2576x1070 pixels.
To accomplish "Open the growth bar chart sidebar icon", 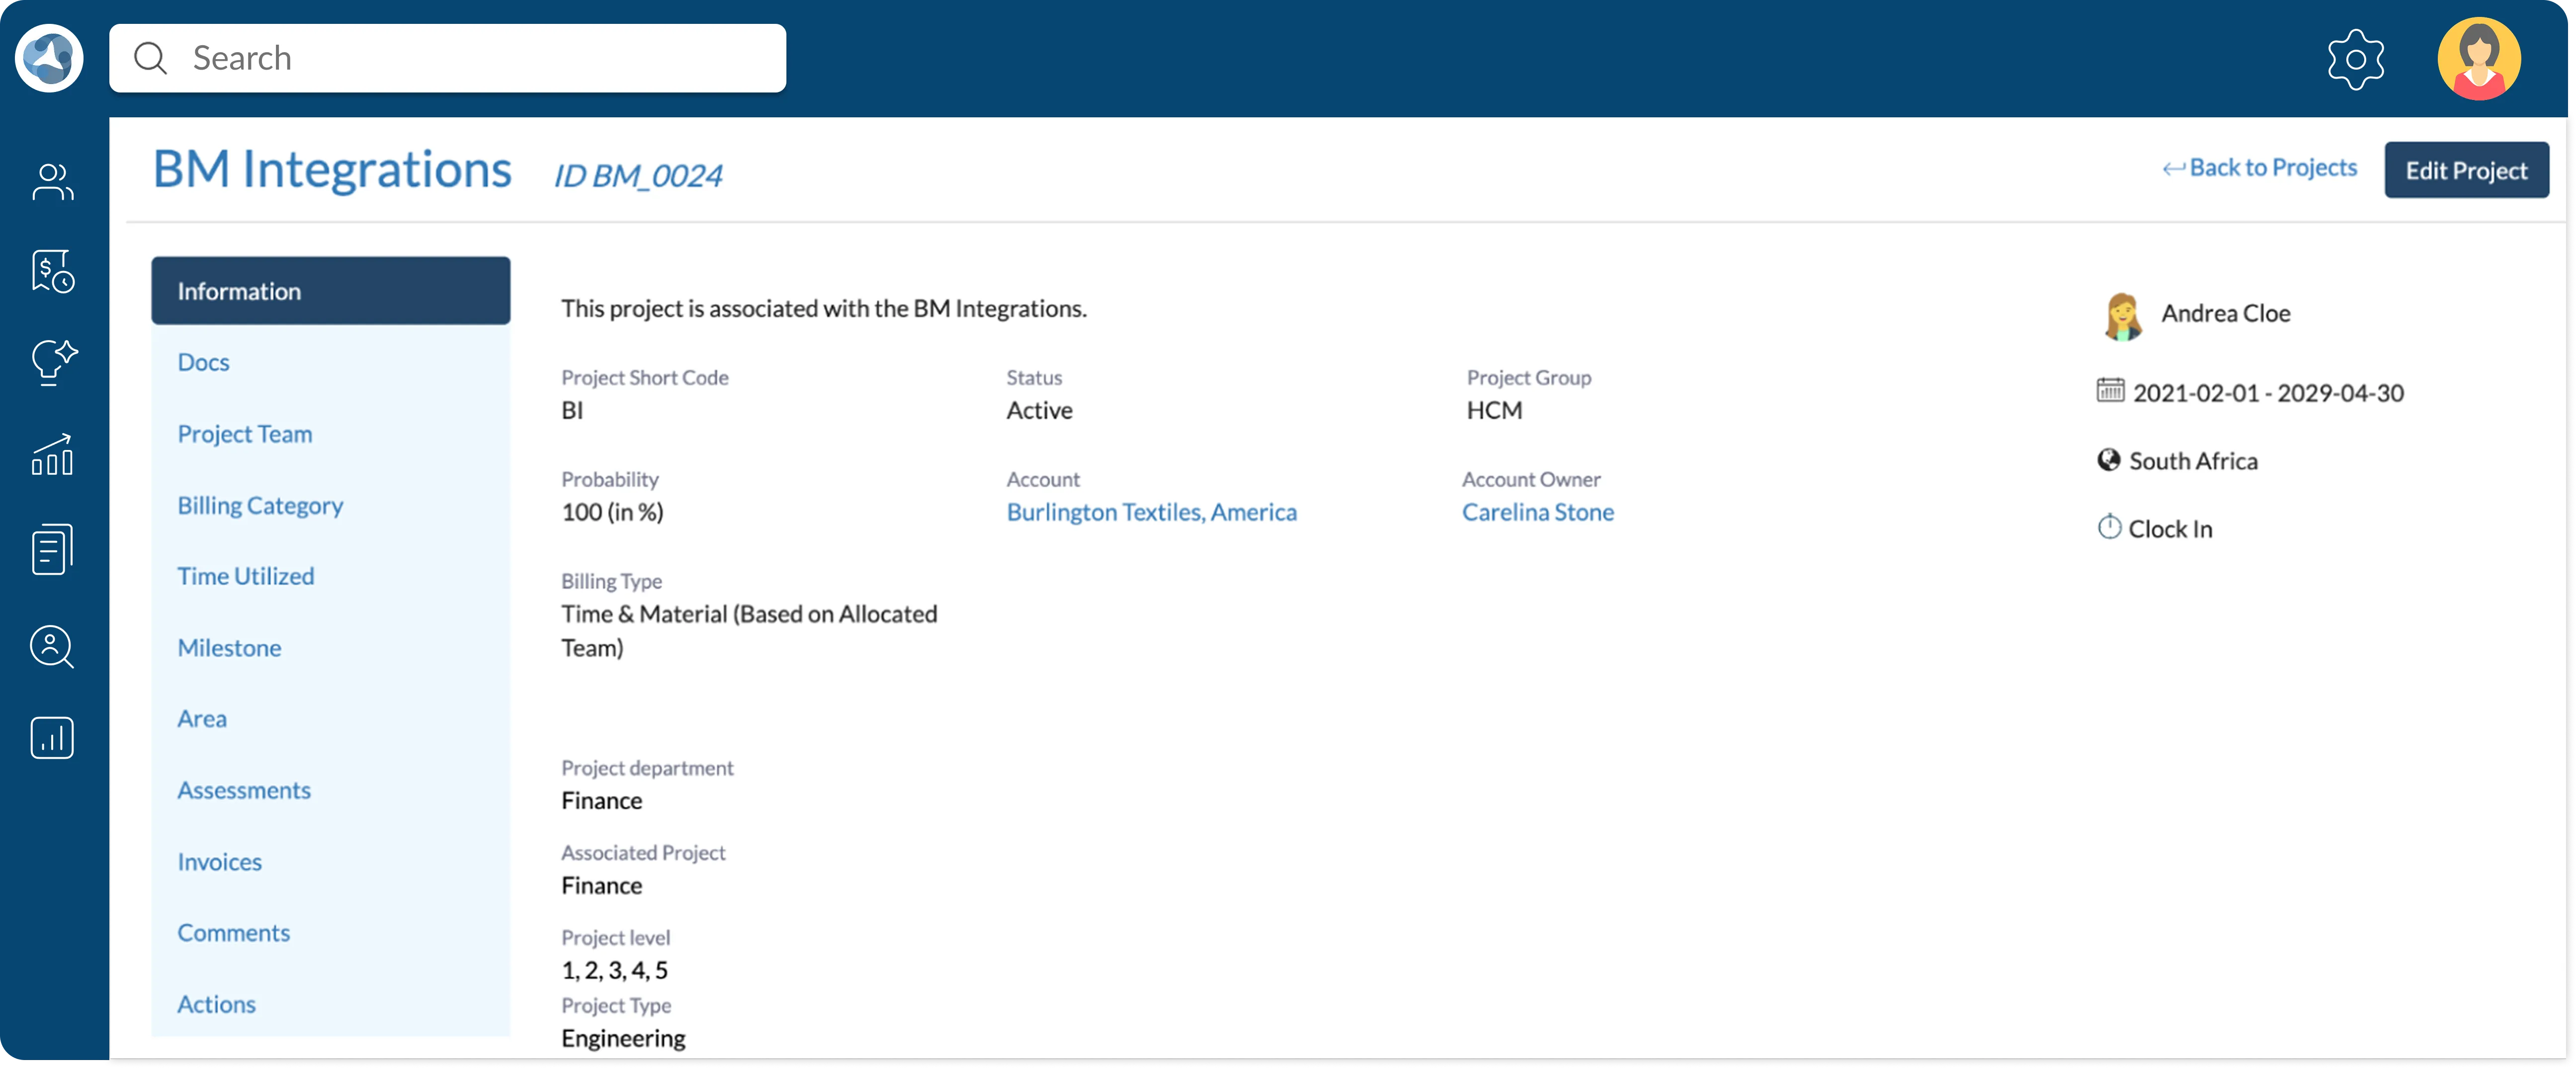I will point(52,455).
